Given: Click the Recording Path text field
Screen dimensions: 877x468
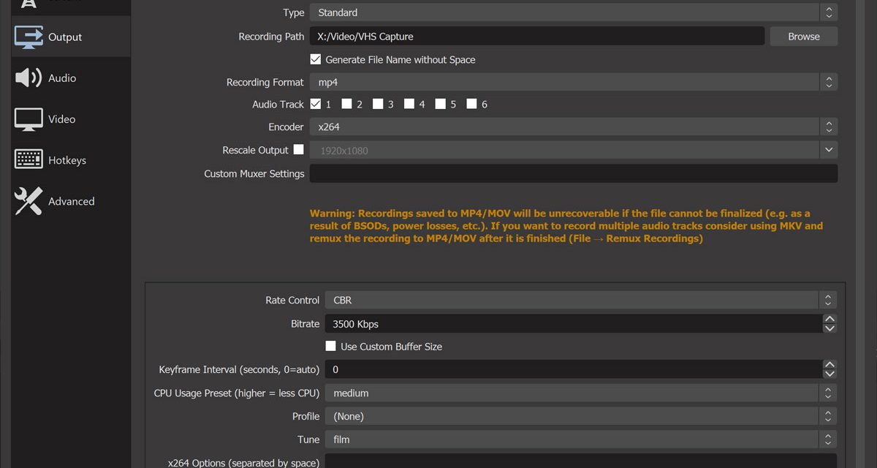Looking at the screenshot, I should [536, 36].
